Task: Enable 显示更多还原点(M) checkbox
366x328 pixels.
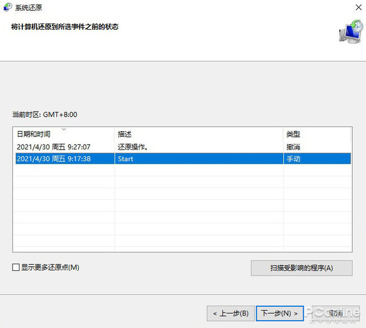Action: pyautogui.click(x=15, y=267)
